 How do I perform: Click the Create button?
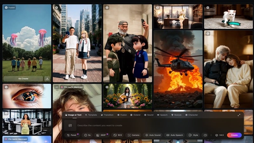click(x=234, y=135)
